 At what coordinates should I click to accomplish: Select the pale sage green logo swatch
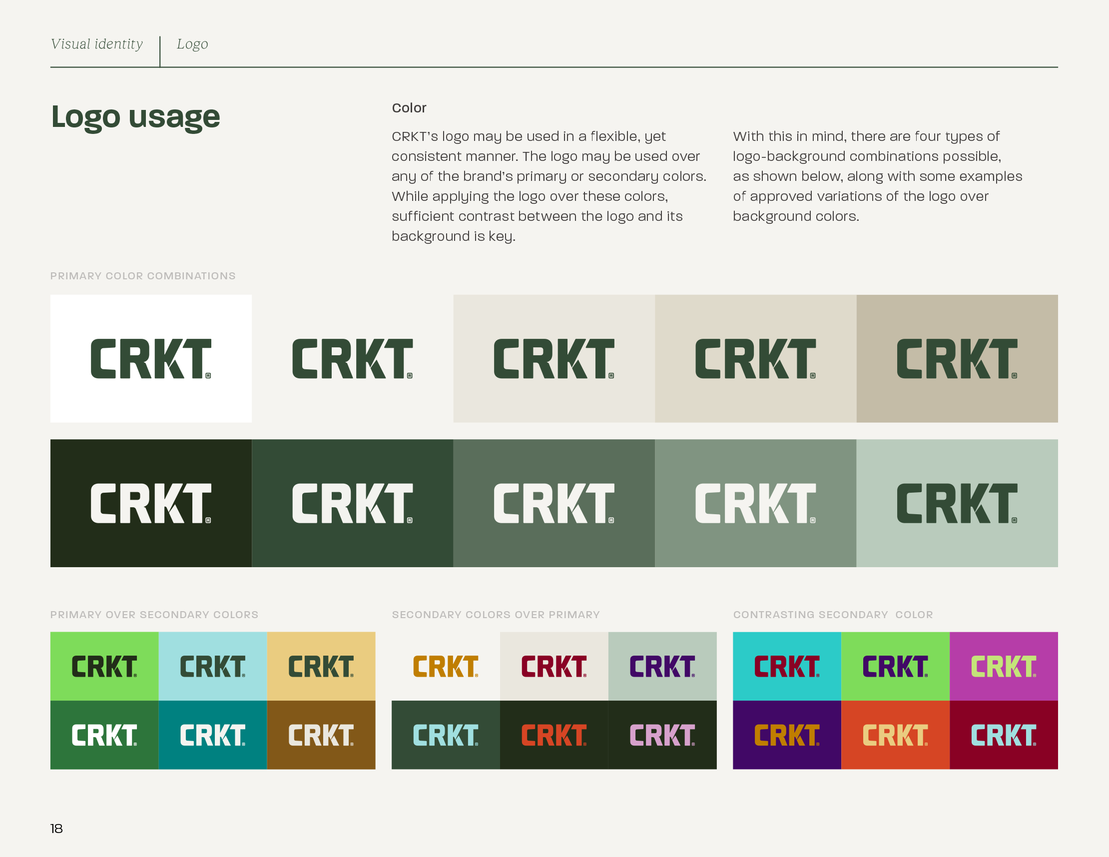[x=957, y=503]
